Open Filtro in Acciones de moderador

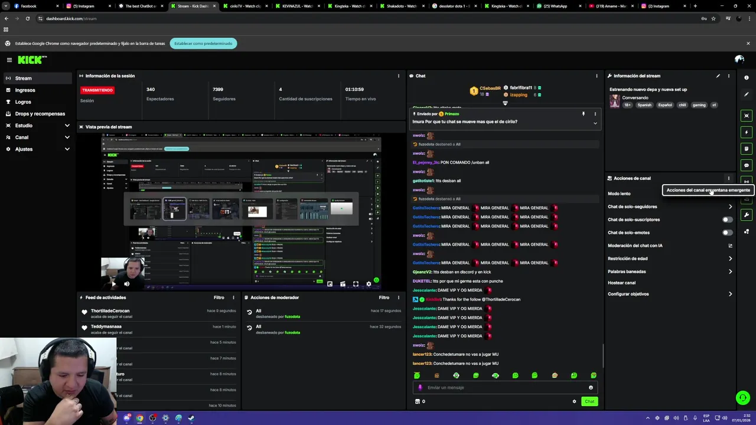pos(384,297)
